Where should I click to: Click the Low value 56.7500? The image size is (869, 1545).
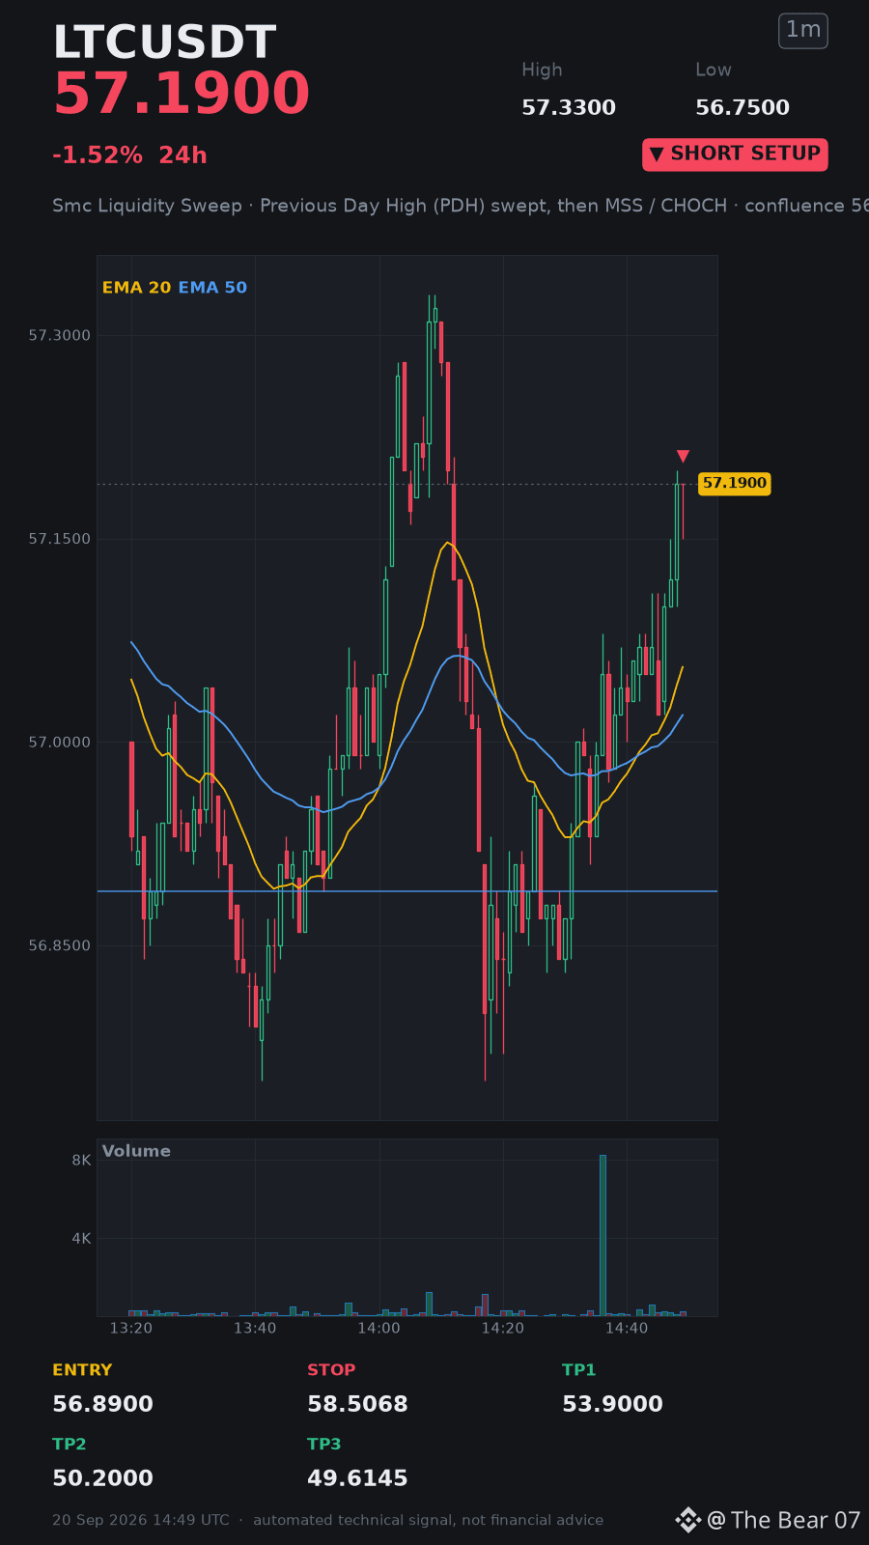click(x=743, y=107)
